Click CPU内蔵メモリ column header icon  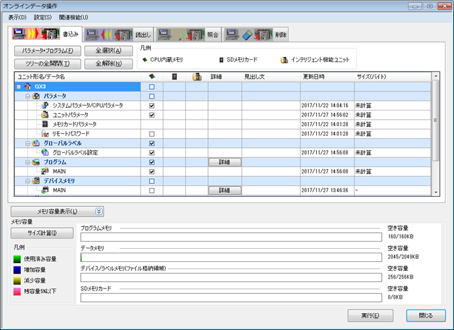click(152, 77)
